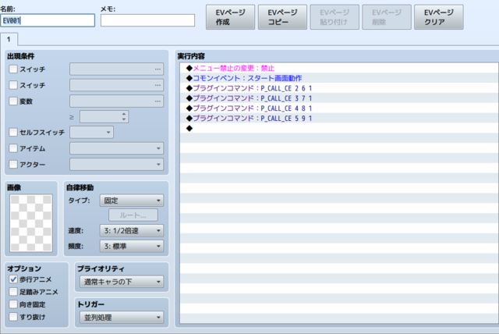Open the 頻度 dropdown showing 3: 標準

click(x=132, y=246)
